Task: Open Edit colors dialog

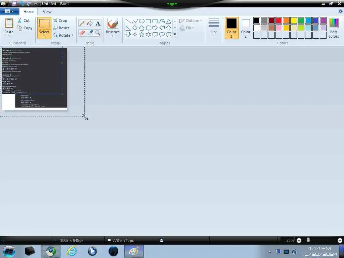Action: point(334,28)
